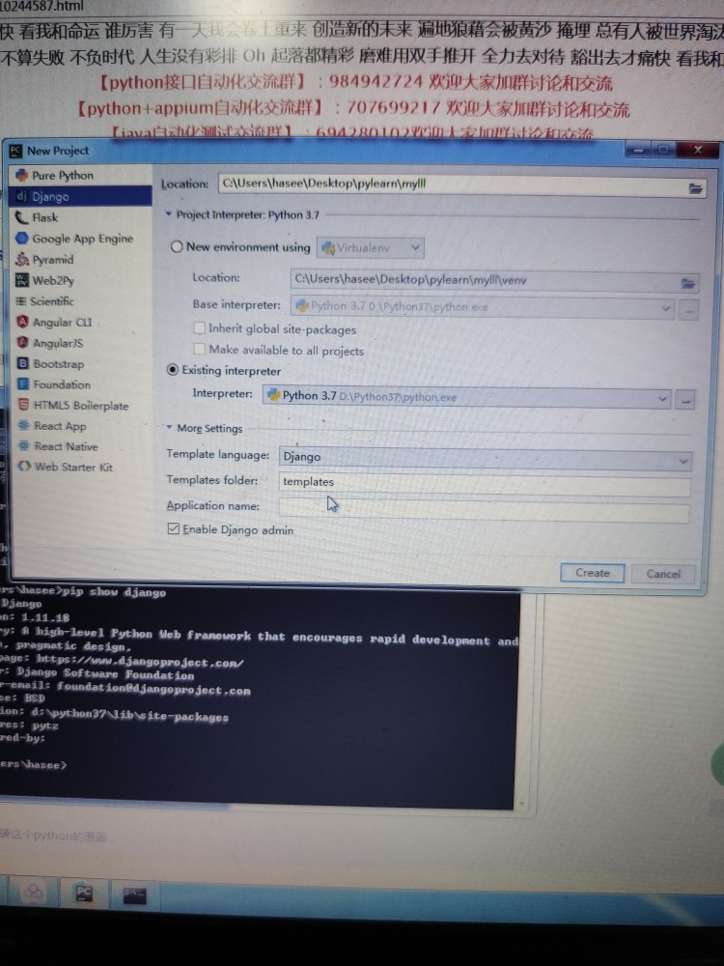Click the Google App Engine icon

point(22,238)
